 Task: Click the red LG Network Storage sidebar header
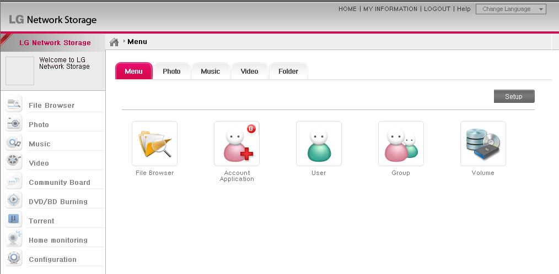coord(55,43)
